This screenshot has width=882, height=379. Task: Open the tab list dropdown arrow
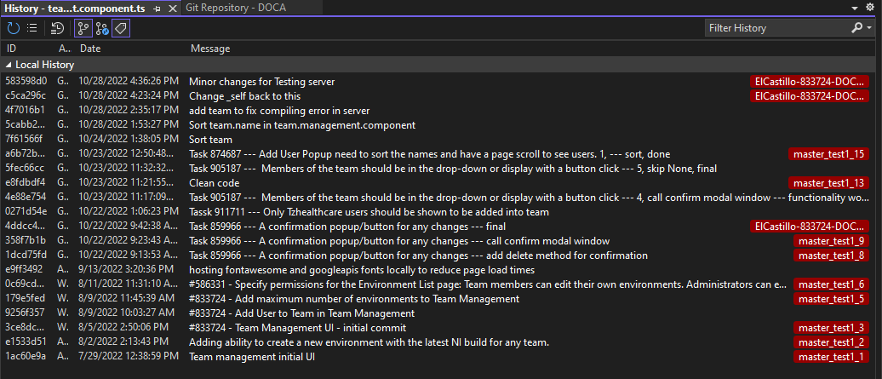pyautogui.click(x=856, y=8)
